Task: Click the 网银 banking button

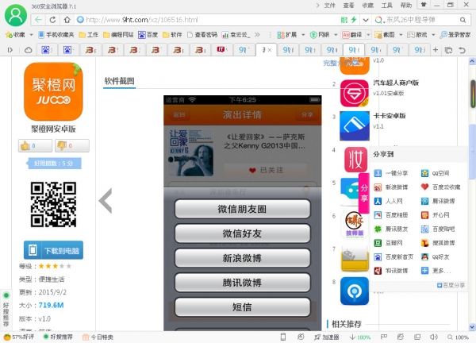Action: 320,35
